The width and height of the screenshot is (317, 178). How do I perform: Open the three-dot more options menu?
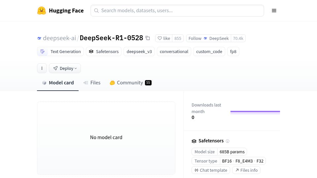[42, 68]
